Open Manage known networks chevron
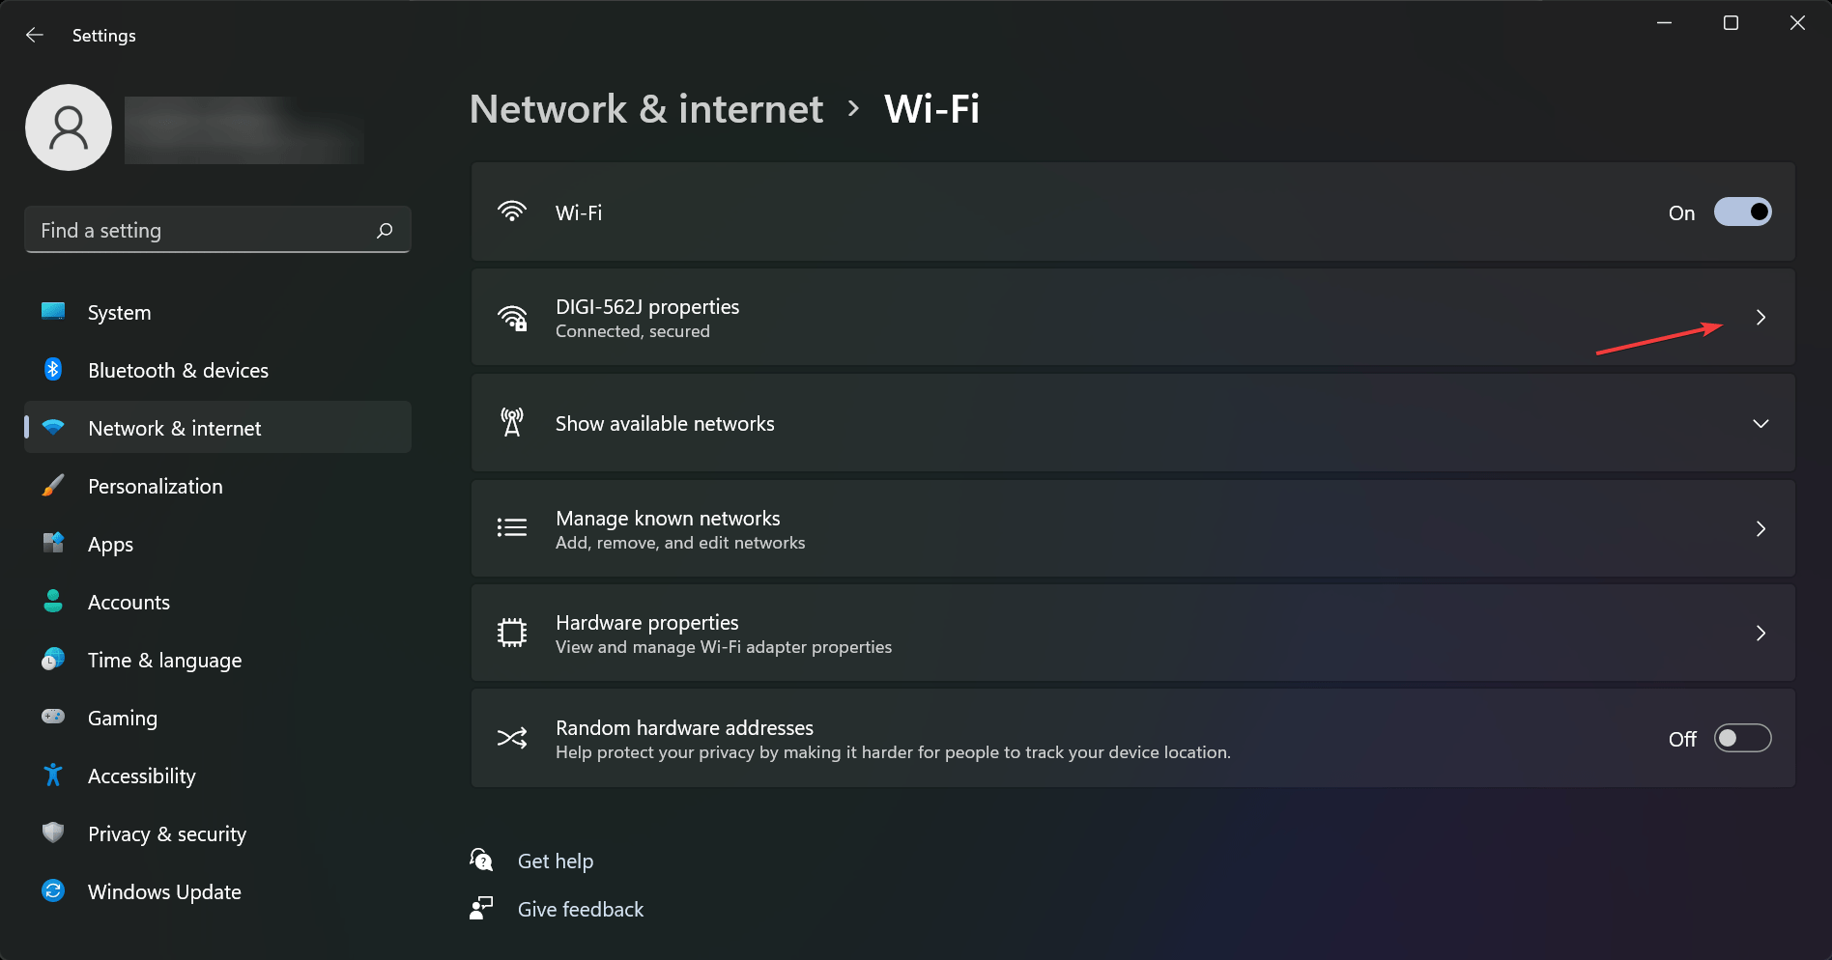This screenshot has height=960, width=1832. [x=1760, y=529]
